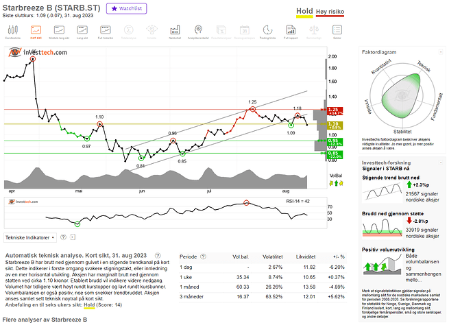Select the 1 dag table row

click(263, 267)
